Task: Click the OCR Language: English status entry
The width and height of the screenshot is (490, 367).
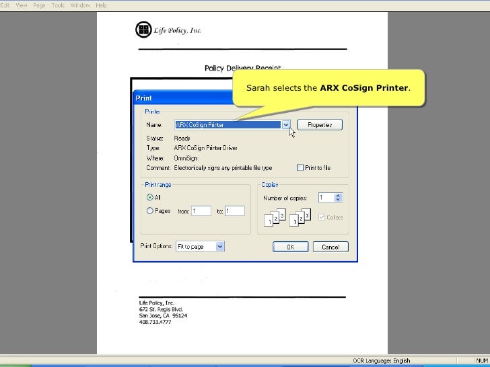Action: [x=381, y=361]
